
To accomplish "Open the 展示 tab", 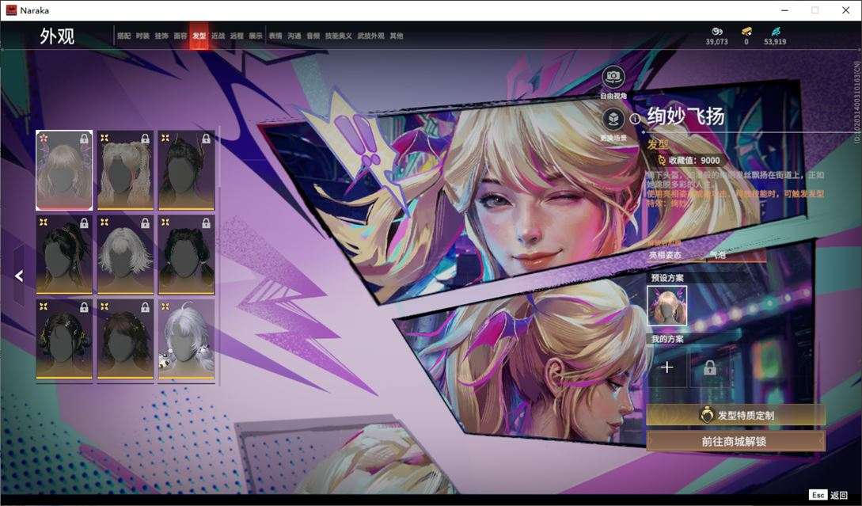I will coord(256,36).
